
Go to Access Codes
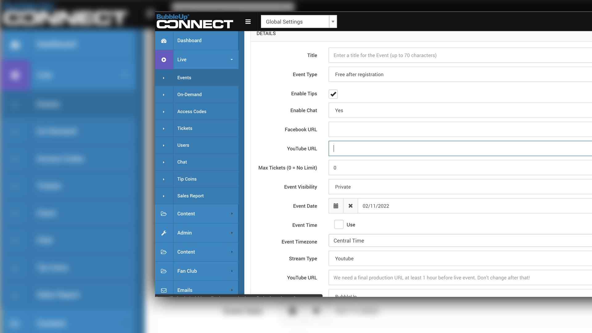197,111
